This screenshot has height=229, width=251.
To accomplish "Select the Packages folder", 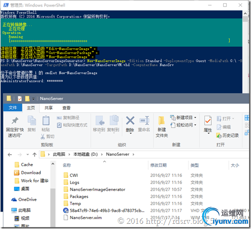I will pyautogui.click(x=76, y=196).
